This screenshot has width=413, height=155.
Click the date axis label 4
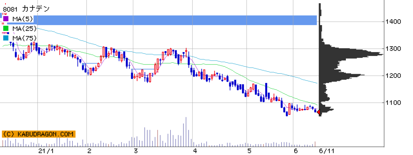195,151
